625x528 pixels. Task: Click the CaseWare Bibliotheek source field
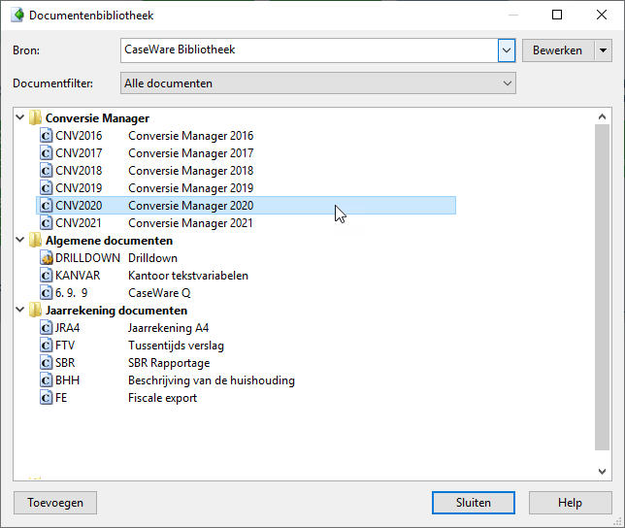tap(309, 50)
